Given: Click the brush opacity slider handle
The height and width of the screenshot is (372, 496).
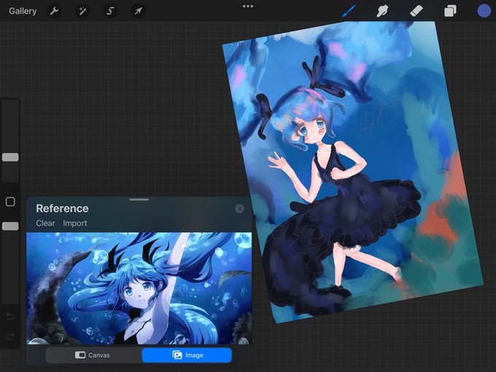Looking at the screenshot, I should click(10, 226).
